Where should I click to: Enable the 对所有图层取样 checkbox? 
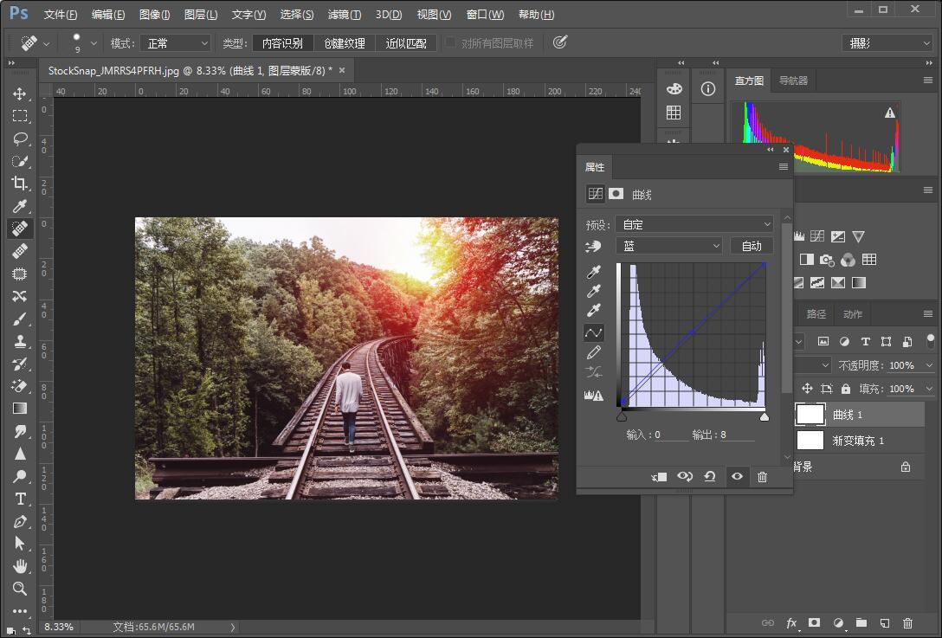tap(449, 42)
